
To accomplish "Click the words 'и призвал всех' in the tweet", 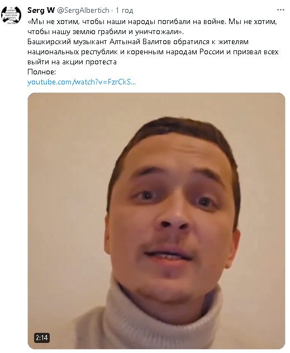I will 252,52.
